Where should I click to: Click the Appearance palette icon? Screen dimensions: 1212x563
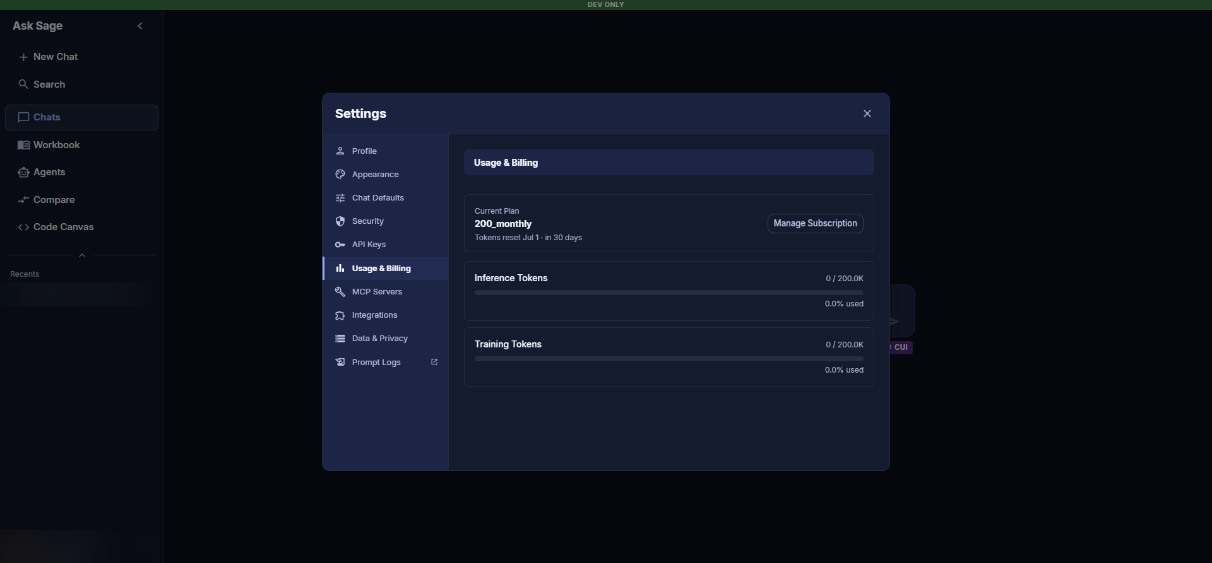340,174
